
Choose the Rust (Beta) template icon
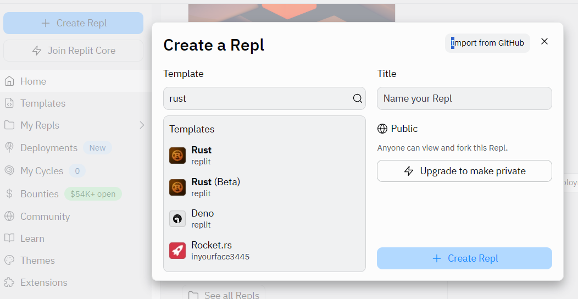pos(177,187)
